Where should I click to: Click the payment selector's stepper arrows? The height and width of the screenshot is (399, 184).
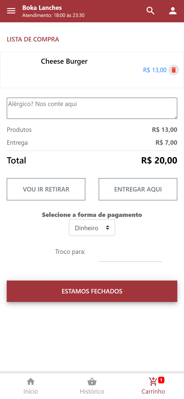108,228
